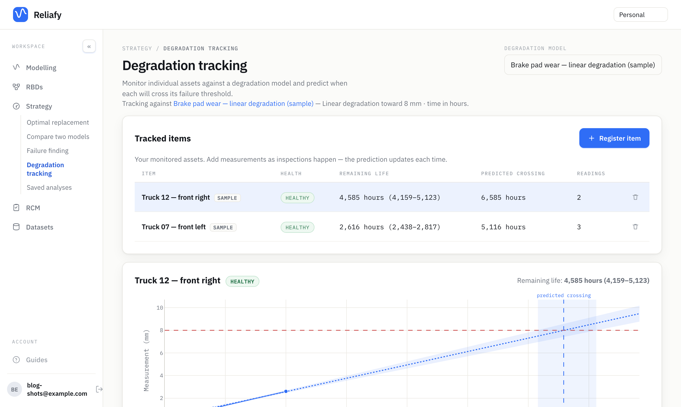This screenshot has height=407, width=681.
Task: Open the RCM section
Action: pos(33,208)
